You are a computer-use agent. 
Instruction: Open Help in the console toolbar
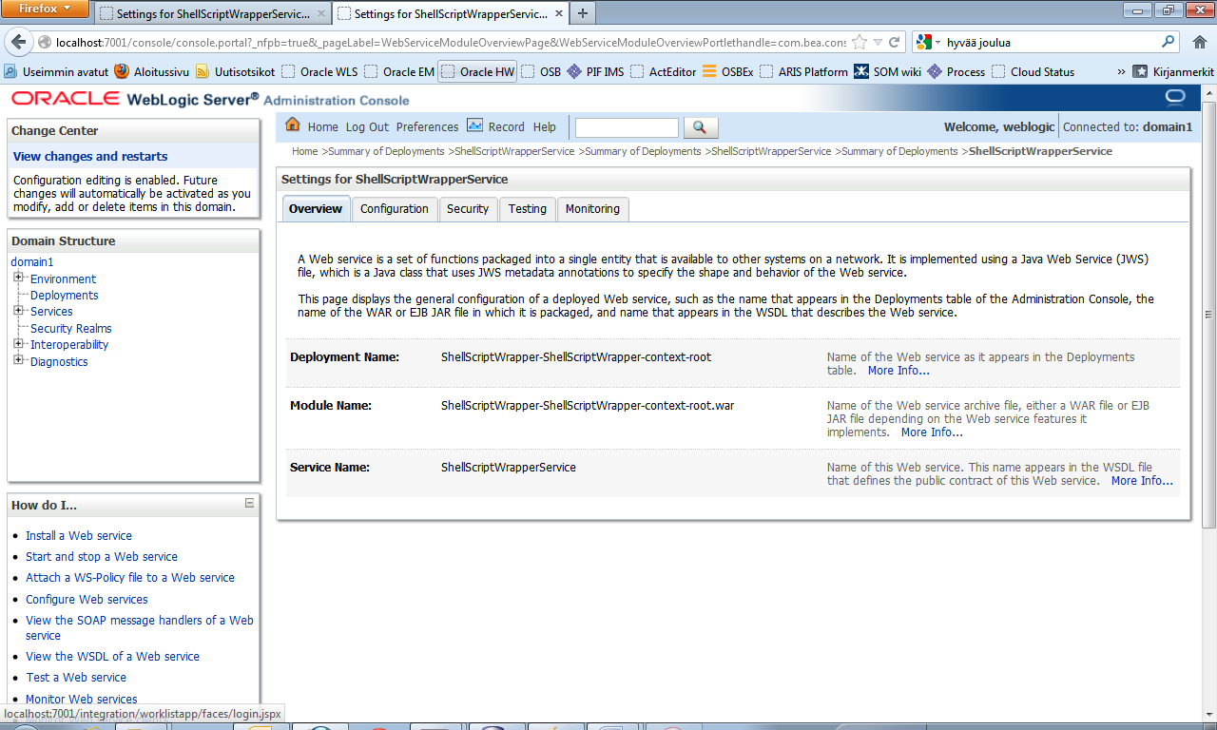click(545, 126)
